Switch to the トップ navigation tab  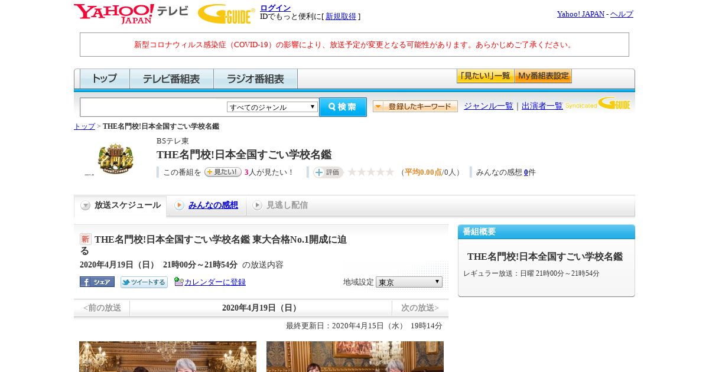[105, 79]
